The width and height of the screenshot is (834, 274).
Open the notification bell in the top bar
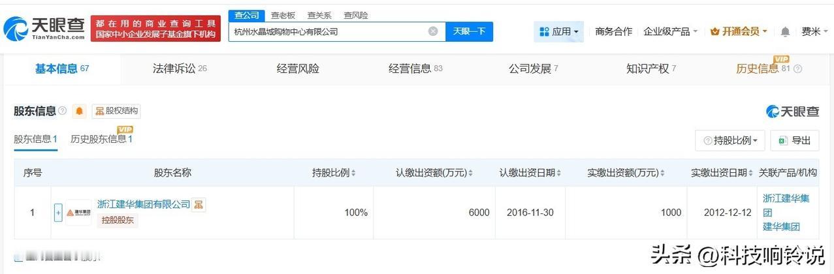coord(785,31)
